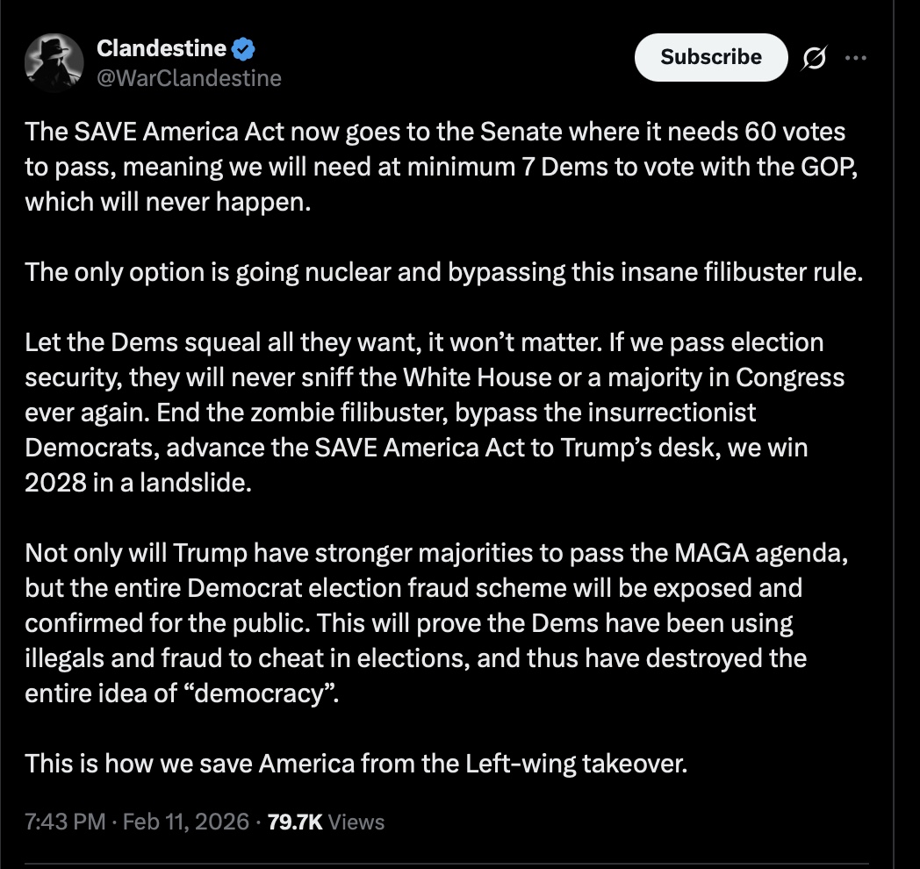This screenshot has width=920, height=869.
Task: Click the 7:43 PM timestamp
Action: pos(63,822)
